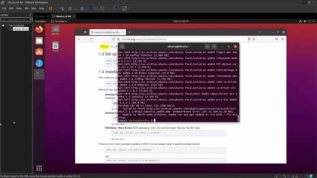The height and width of the screenshot is (178, 317).
Task: Search in the terminal window
Action: (x=207, y=46)
